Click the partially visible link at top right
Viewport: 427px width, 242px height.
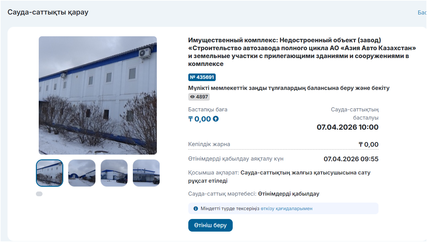pos(422,13)
